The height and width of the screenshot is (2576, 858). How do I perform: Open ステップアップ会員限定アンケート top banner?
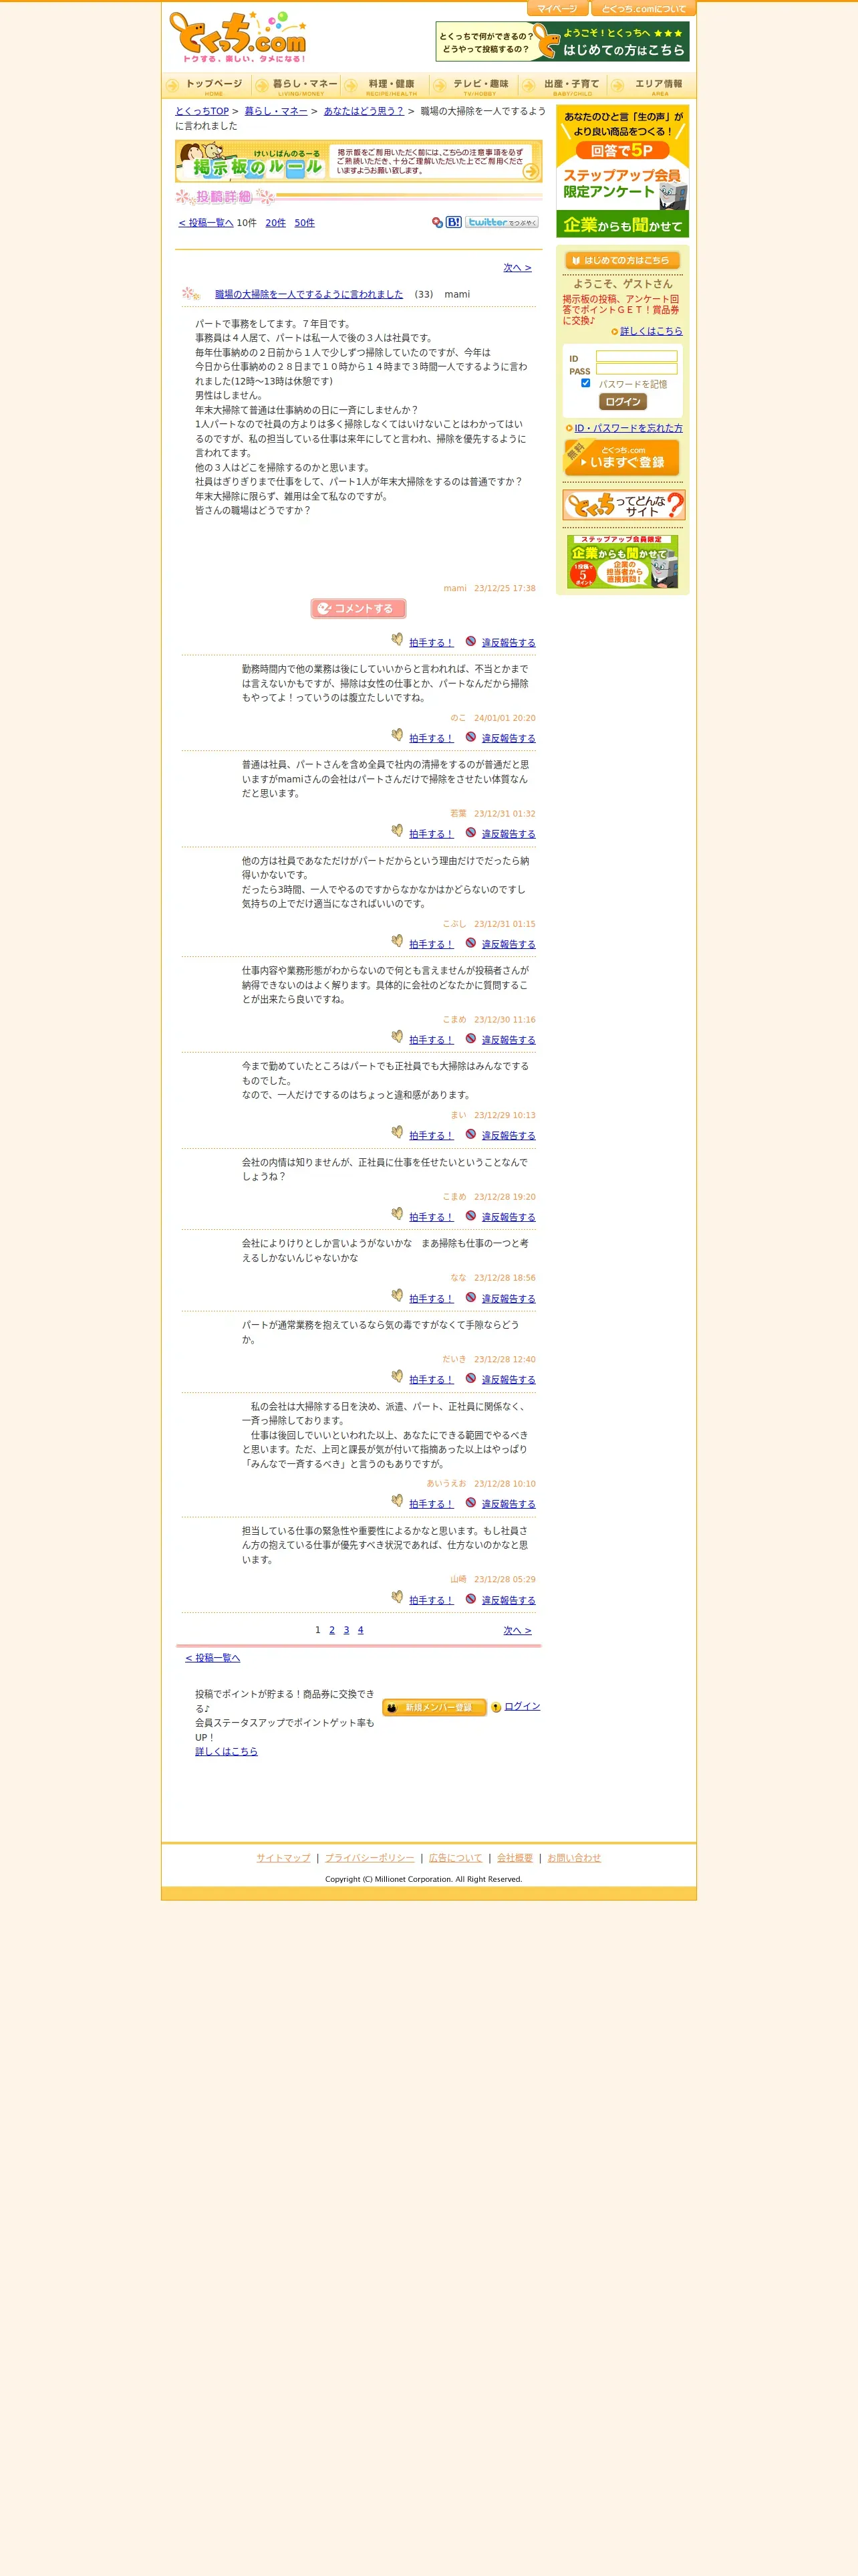pyautogui.click(x=622, y=171)
